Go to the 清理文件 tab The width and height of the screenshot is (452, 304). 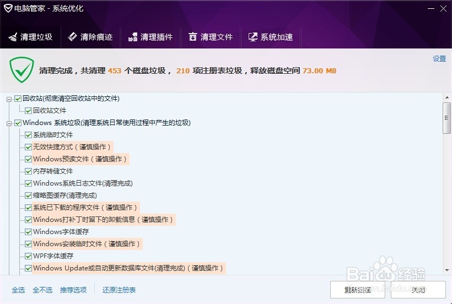(x=211, y=37)
